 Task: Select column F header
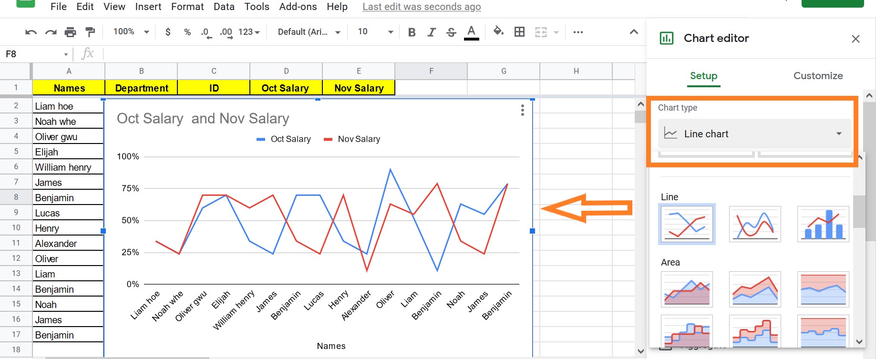pos(431,71)
